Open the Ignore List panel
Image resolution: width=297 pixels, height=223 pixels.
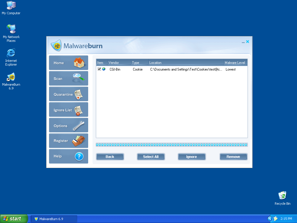(x=68, y=110)
